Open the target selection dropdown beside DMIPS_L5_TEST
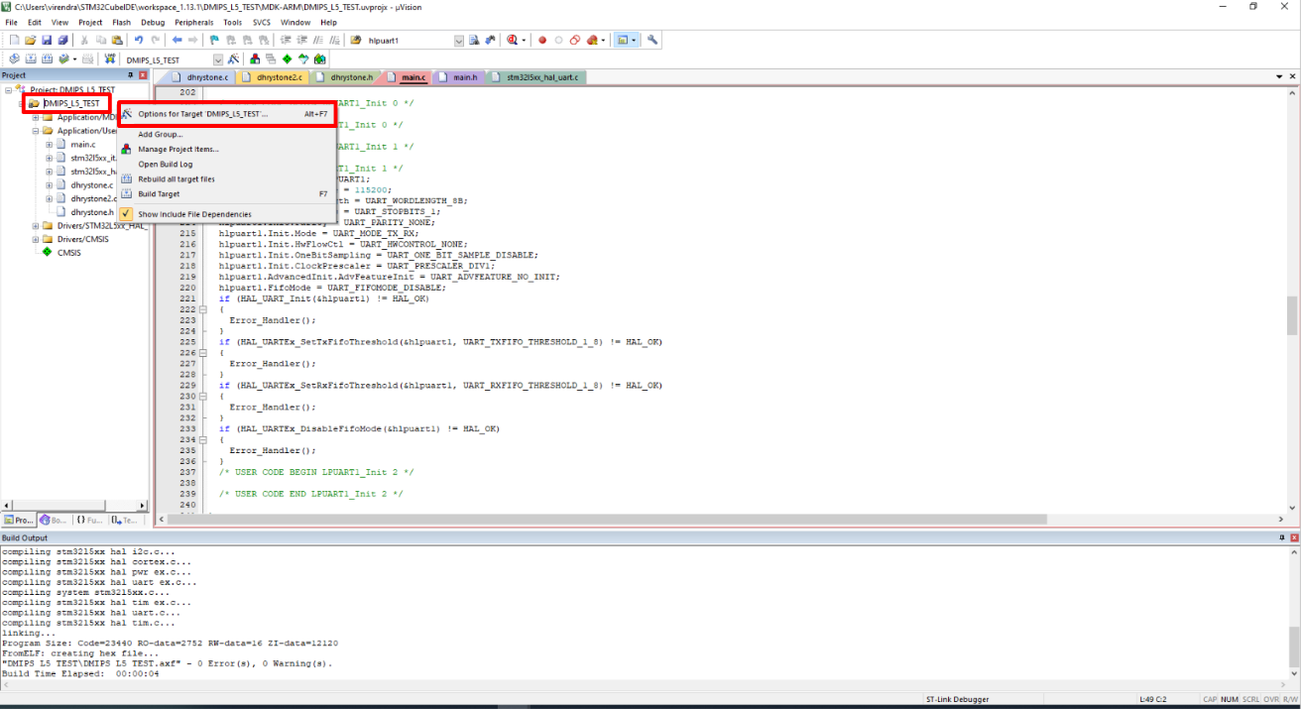Viewport: 1301px width, 709px height. (217, 58)
